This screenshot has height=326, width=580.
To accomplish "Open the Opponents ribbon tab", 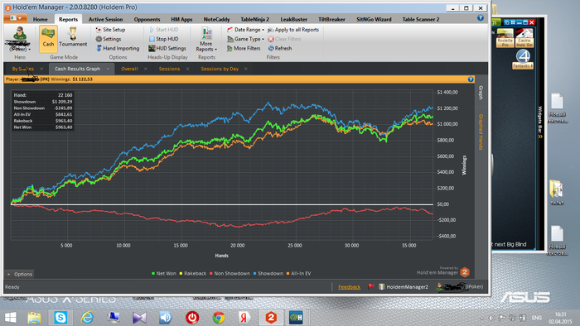I will coord(147,19).
